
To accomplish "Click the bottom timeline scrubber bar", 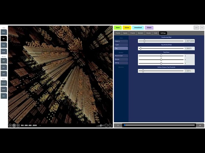I will 159,125.
